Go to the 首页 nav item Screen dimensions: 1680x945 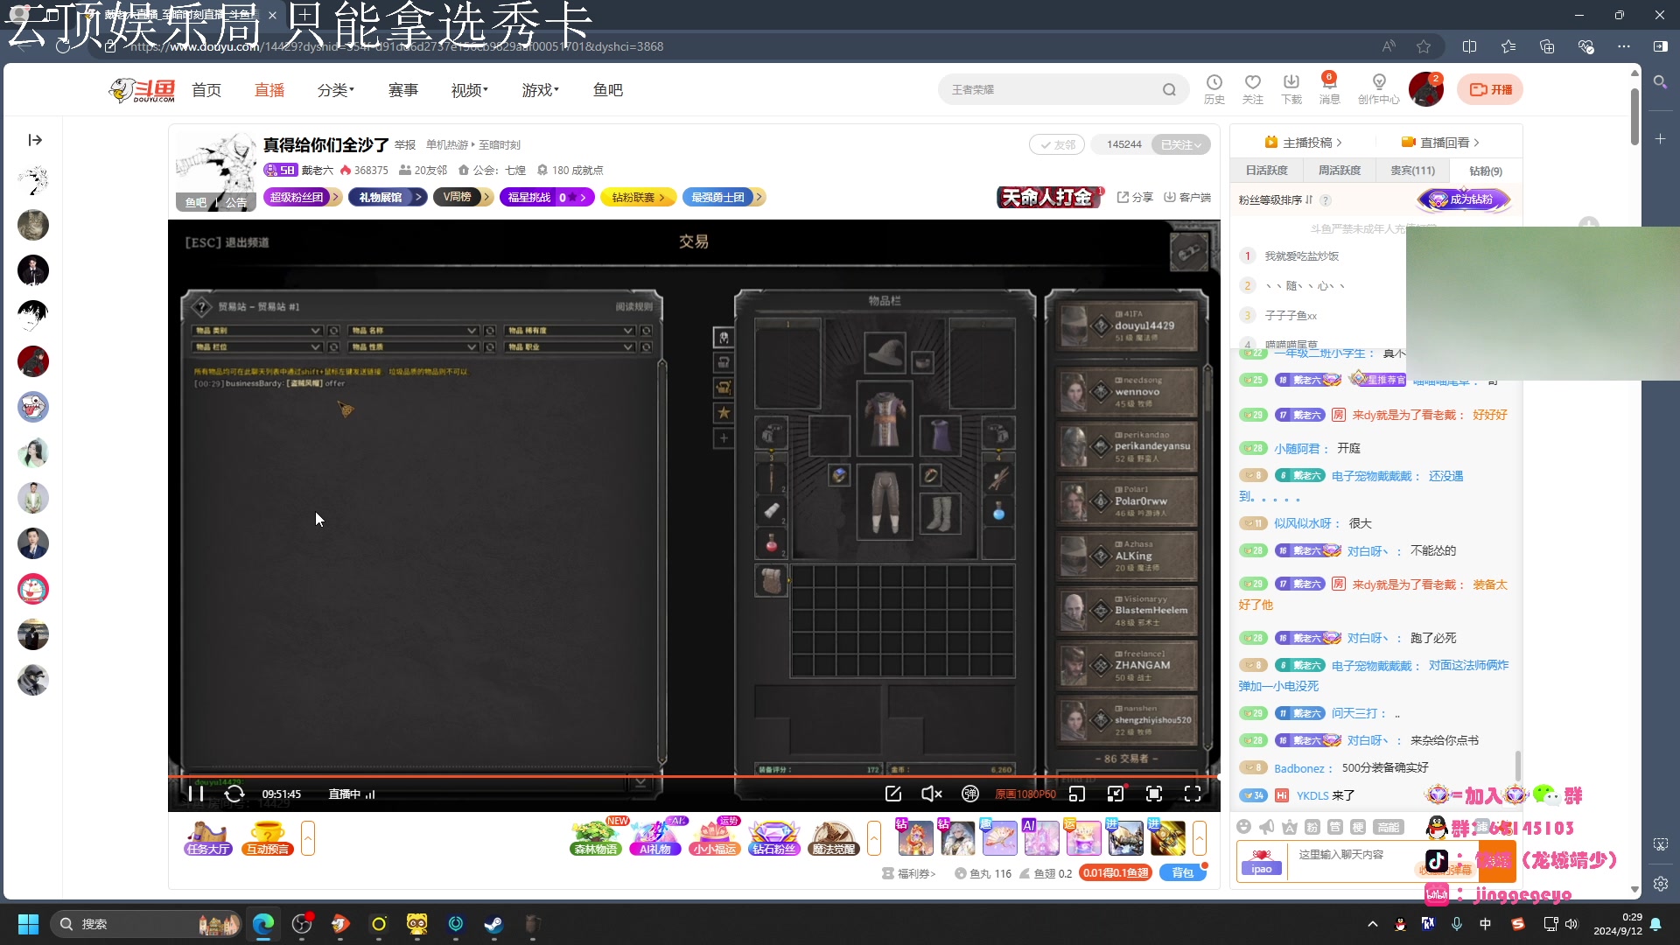(x=206, y=90)
